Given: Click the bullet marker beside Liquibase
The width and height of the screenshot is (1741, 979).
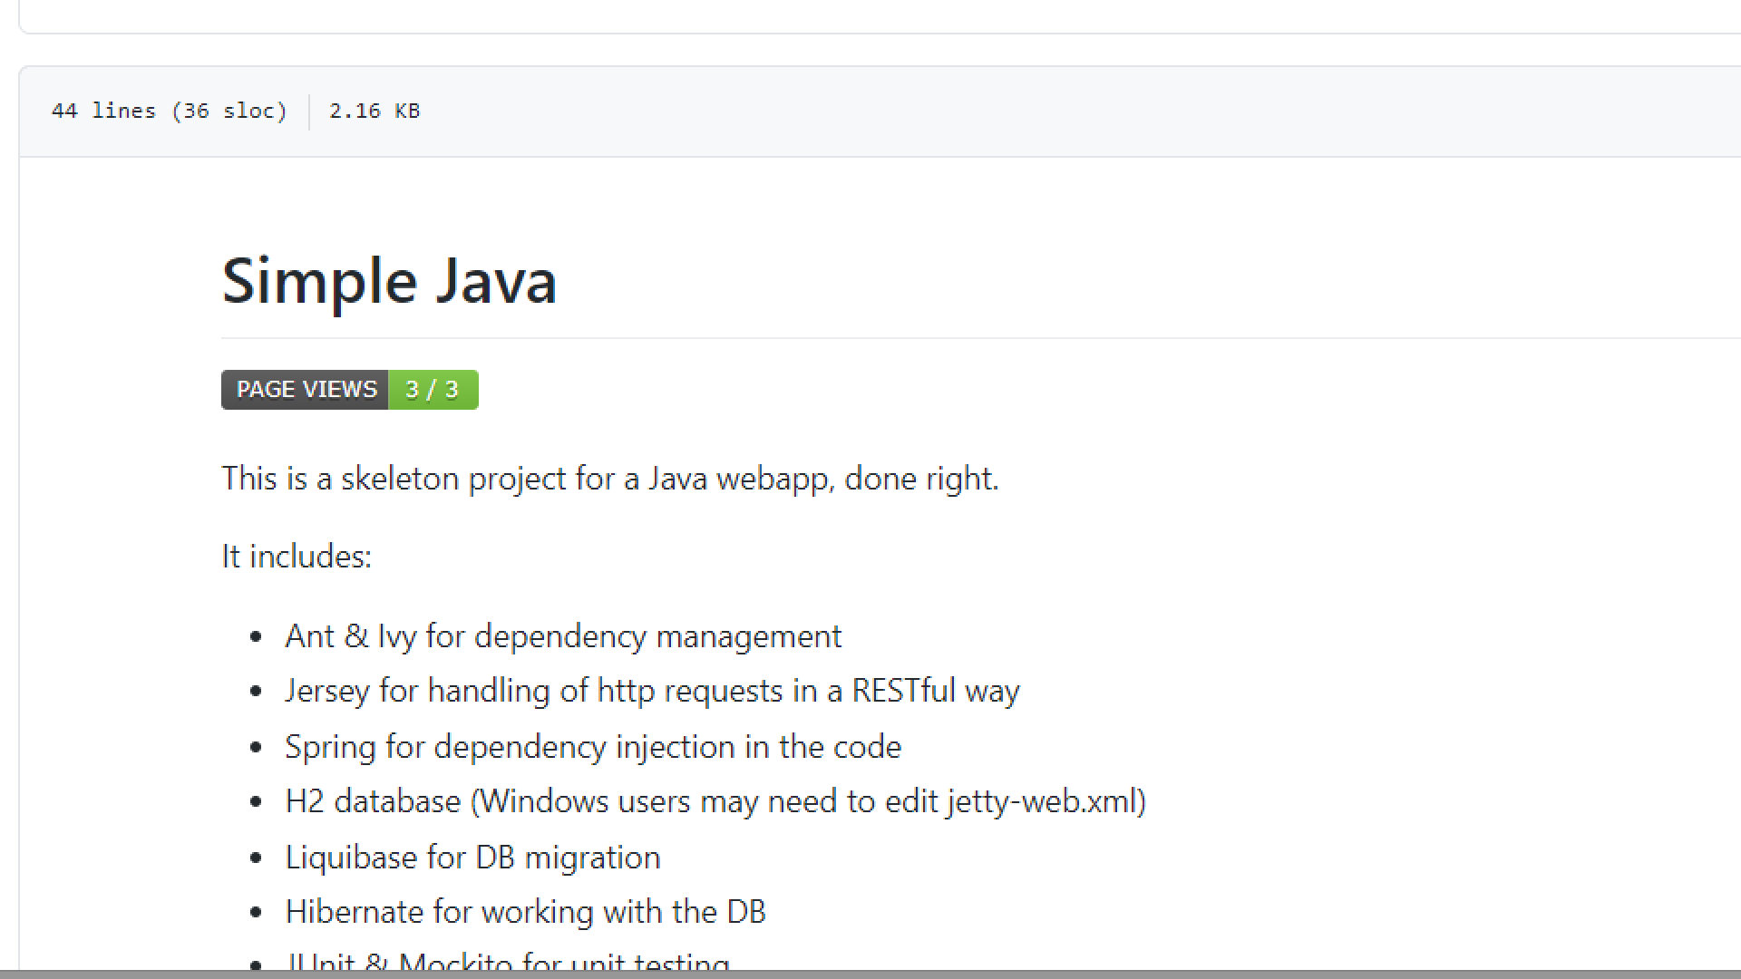Looking at the screenshot, I should [257, 858].
